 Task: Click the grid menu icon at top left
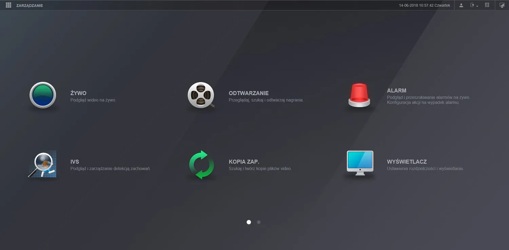(8, 5)
